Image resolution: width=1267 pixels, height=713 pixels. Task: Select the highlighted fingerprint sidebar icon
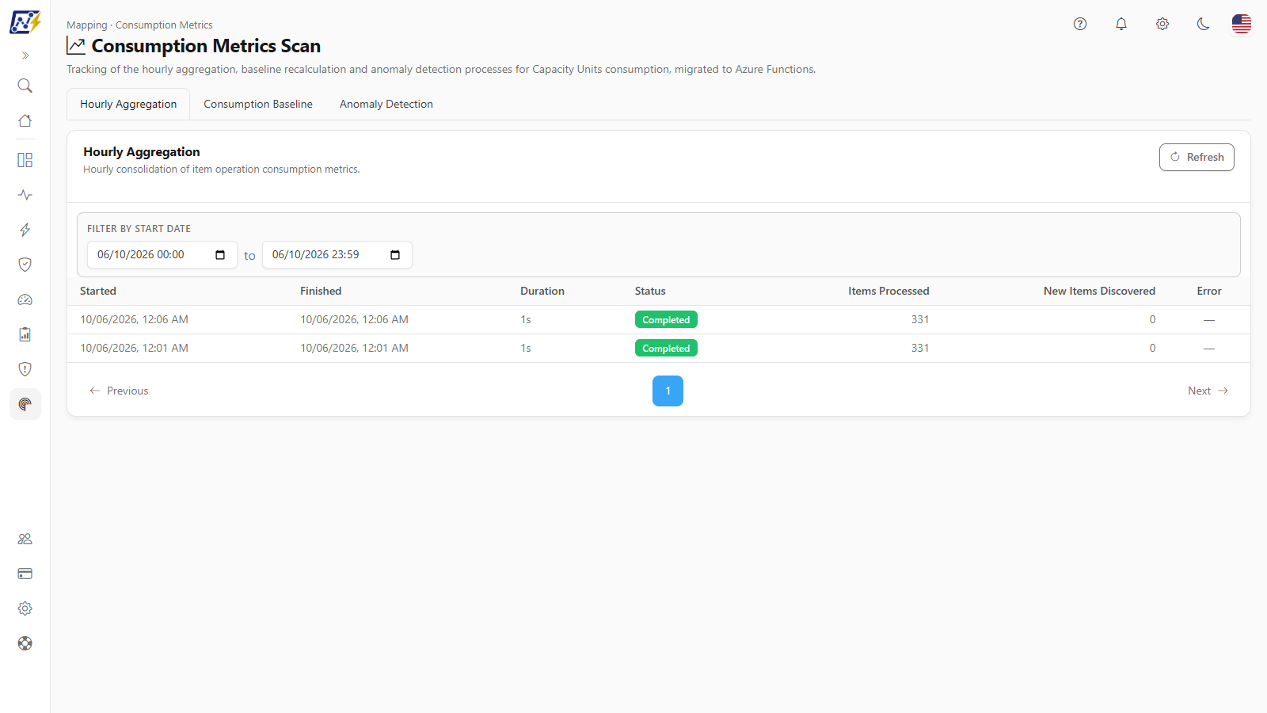[x=25, y=404]
